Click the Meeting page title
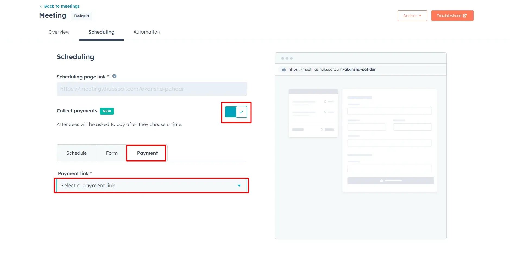 tap(53, 15)
